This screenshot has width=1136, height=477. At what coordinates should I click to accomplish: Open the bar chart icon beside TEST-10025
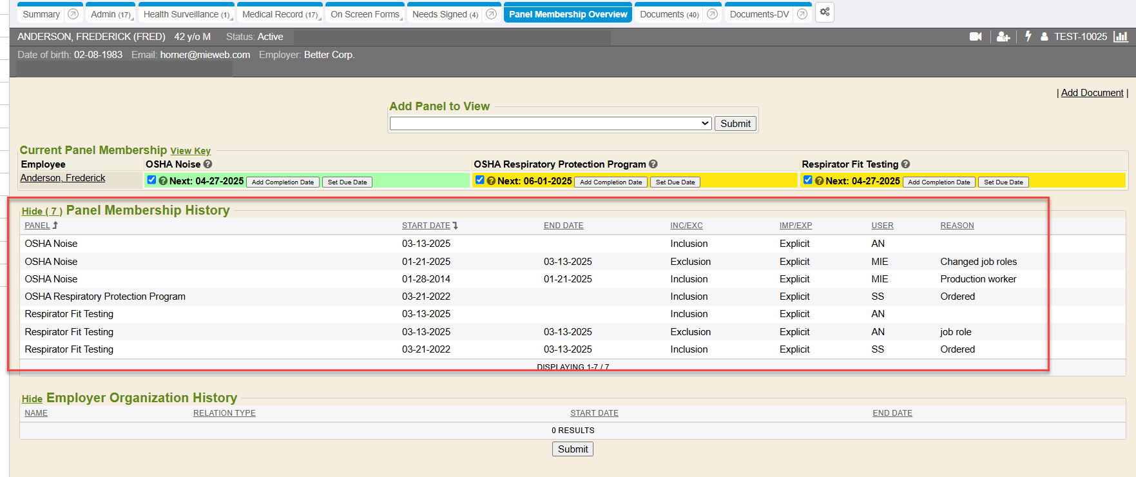point(1121,37)
